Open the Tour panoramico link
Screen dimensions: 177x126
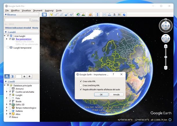coord(24,39)
